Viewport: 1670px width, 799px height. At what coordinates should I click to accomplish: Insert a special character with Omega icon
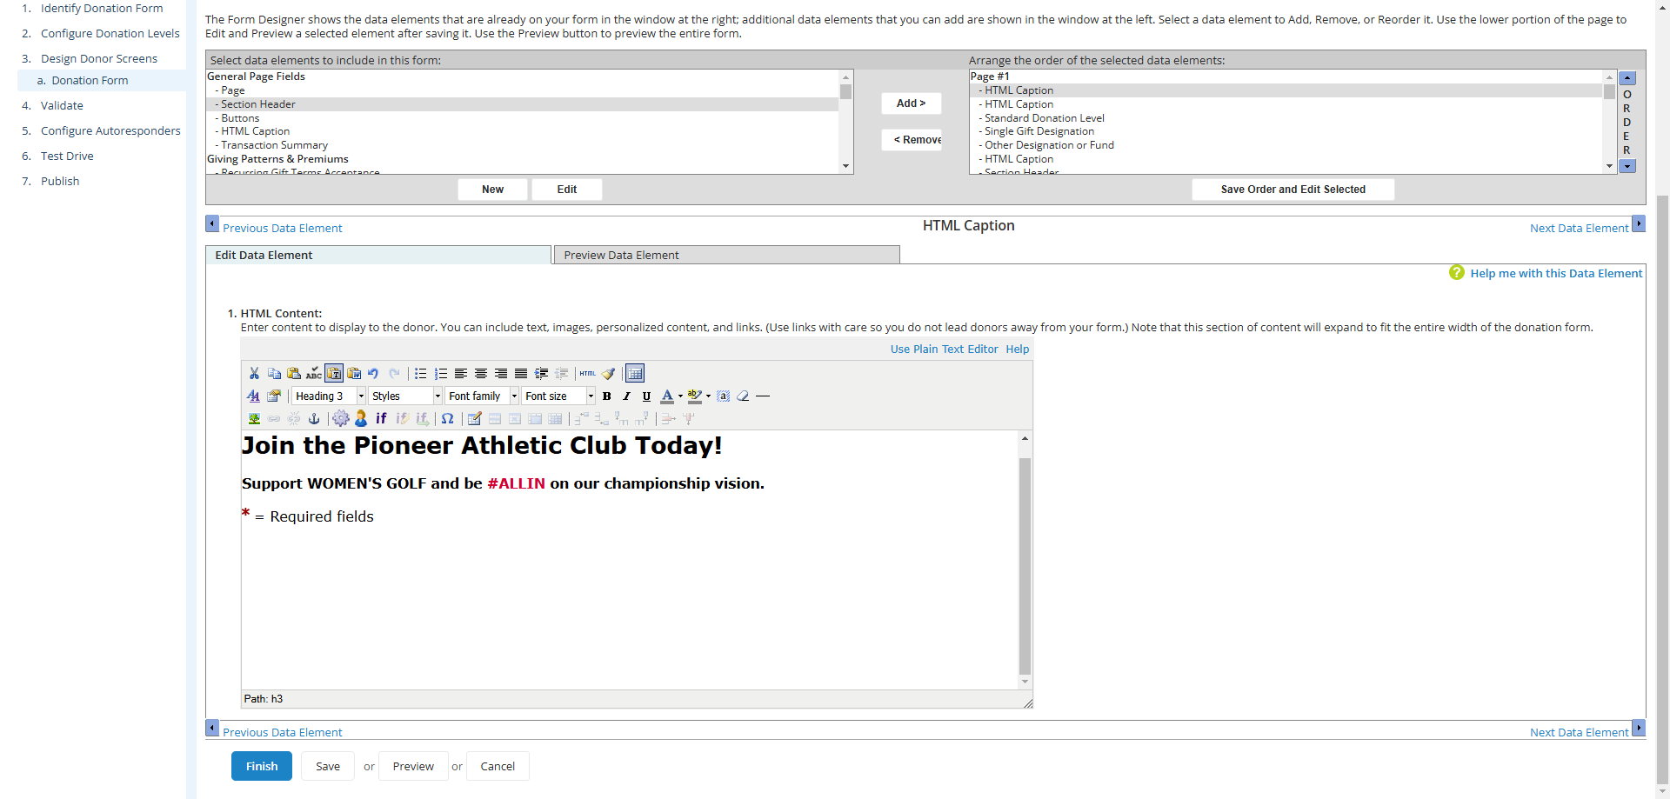point(447,418)
